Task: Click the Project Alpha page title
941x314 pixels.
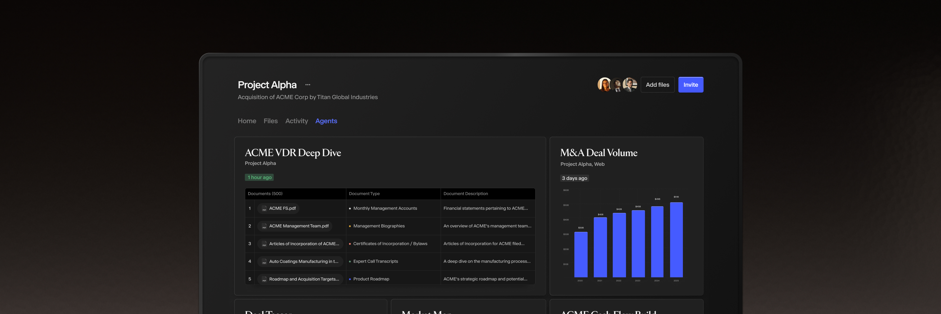Action: coord(267,85)
